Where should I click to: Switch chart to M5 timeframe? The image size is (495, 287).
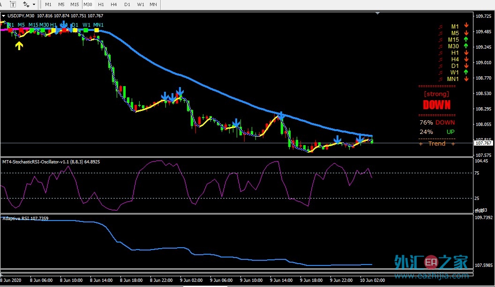61,4
